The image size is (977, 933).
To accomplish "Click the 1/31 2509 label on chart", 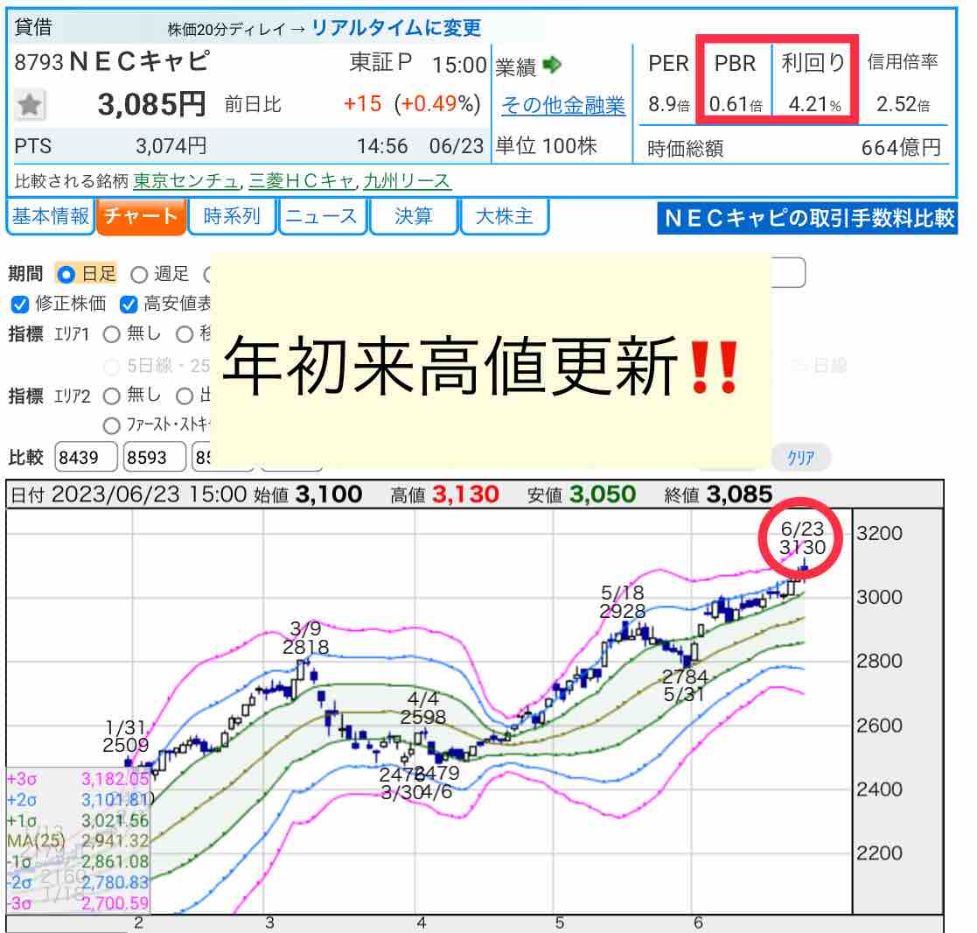I will (126, 736).
